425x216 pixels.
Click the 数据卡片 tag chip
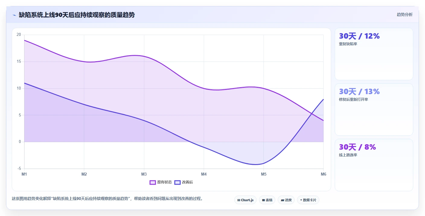click(308, 200)
